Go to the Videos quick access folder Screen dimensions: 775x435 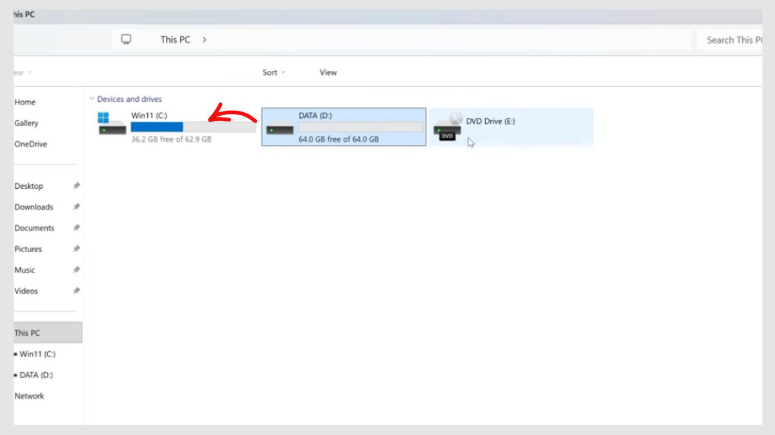point(26,291)
